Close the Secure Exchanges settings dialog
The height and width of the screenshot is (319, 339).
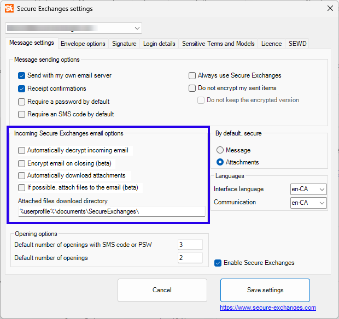330,8
